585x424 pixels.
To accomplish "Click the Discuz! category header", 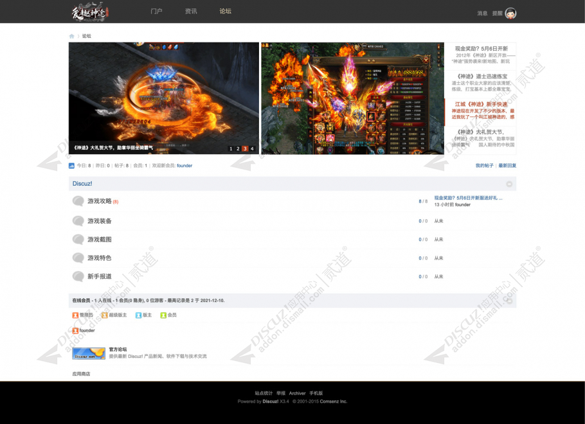I will coord(82,184).
